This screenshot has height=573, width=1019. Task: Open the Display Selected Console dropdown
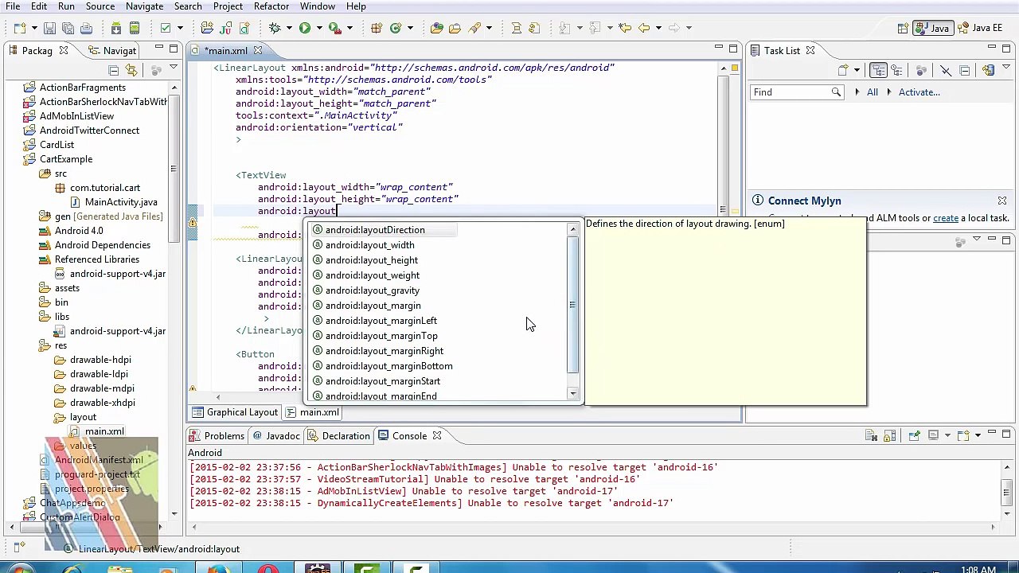[x=947, y=435]
